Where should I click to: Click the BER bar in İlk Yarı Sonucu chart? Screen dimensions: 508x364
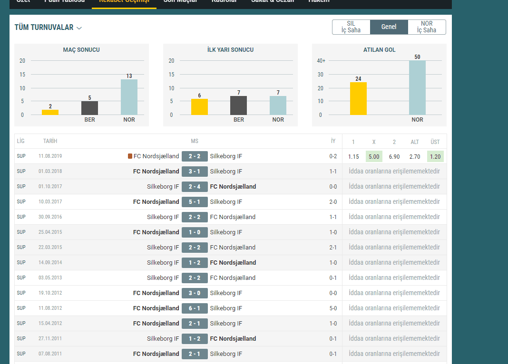pyautogui.click(x=239, y=105)
